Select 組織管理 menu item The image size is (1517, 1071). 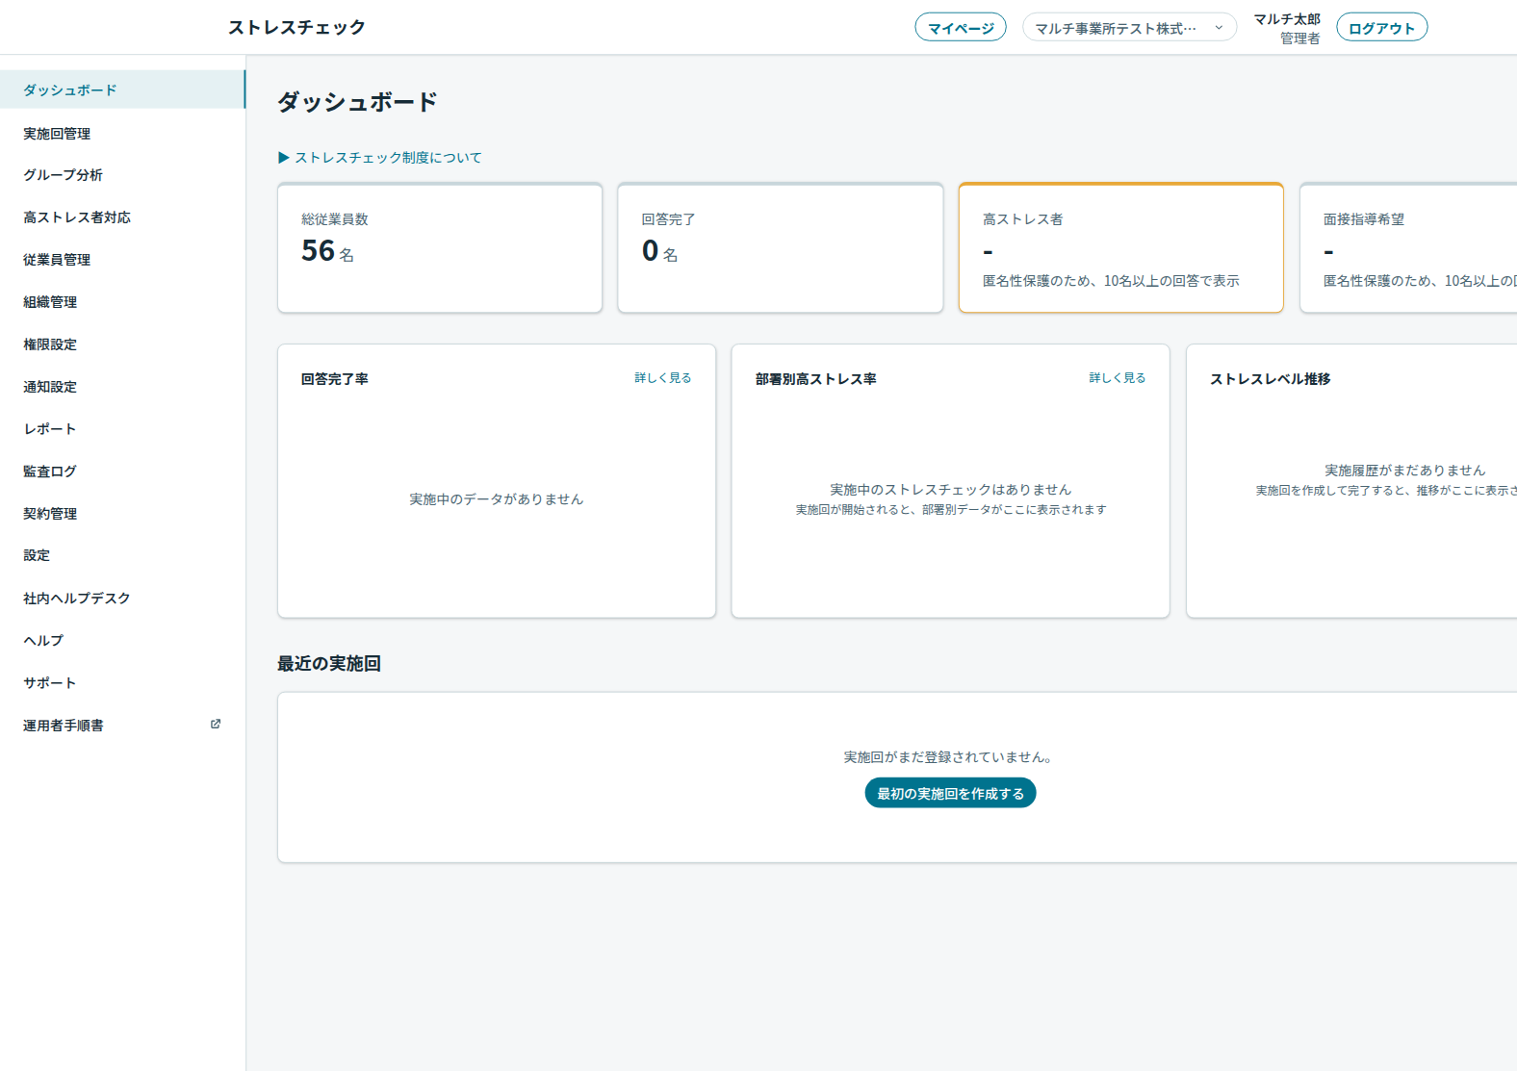[x=122, y=302]
